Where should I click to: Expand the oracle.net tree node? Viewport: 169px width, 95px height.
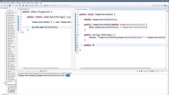[x=5, y=81]
